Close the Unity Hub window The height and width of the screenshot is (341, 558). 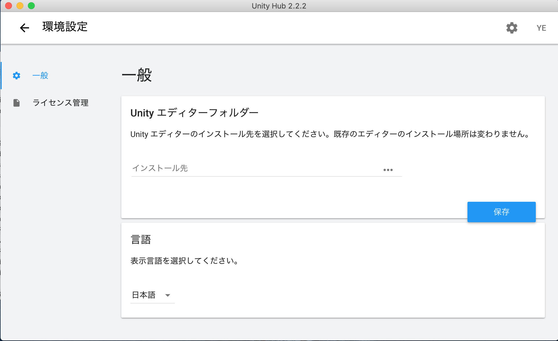coord(9,6)
